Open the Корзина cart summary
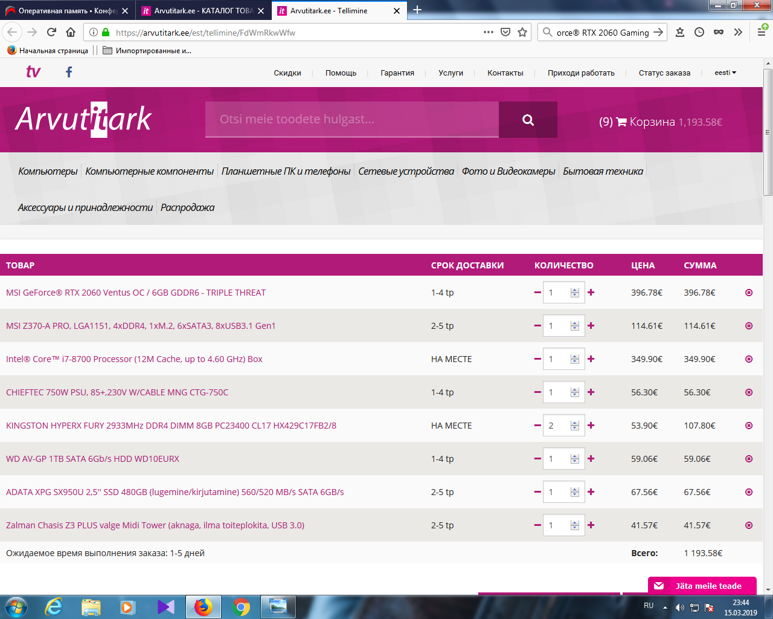Image resolution: width=773 pixels, height=619 pixels. point(661,122)
